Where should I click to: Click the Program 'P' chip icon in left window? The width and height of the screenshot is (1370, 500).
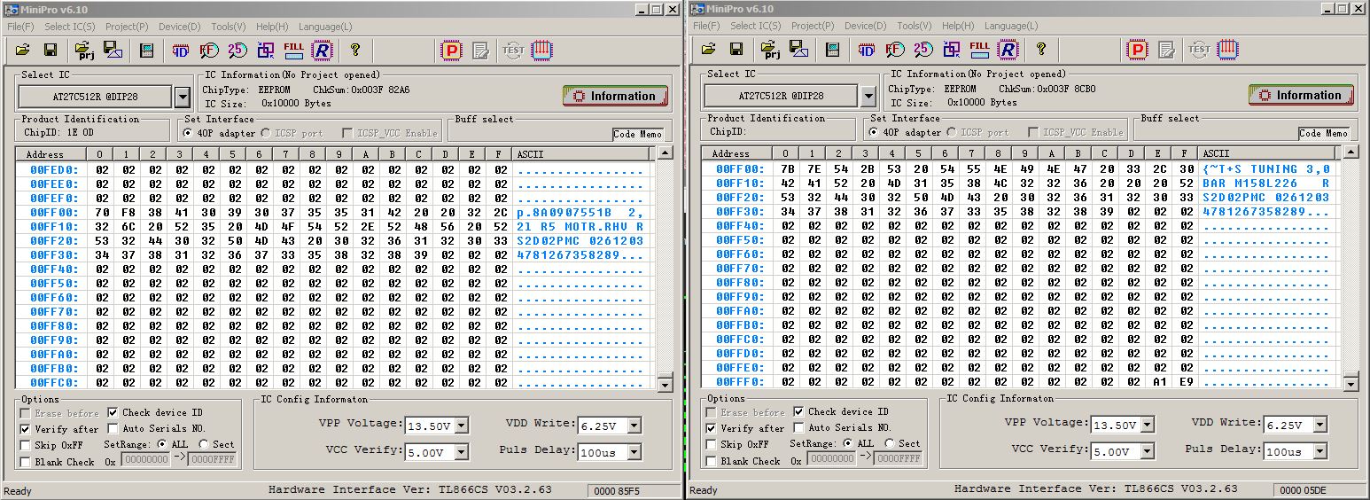(452, 50)
